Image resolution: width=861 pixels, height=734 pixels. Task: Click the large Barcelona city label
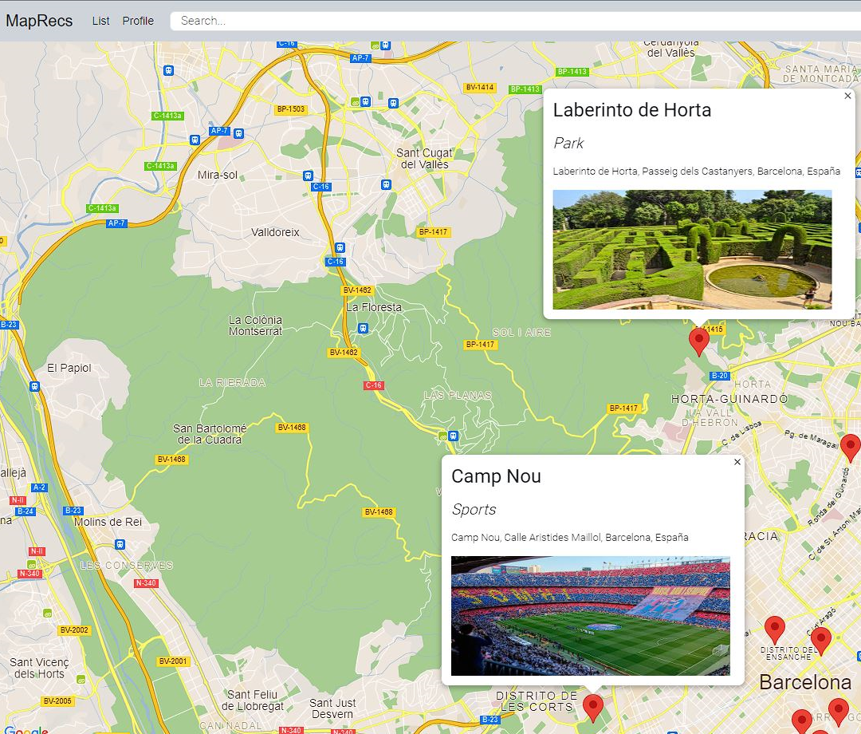click(805, 682)
